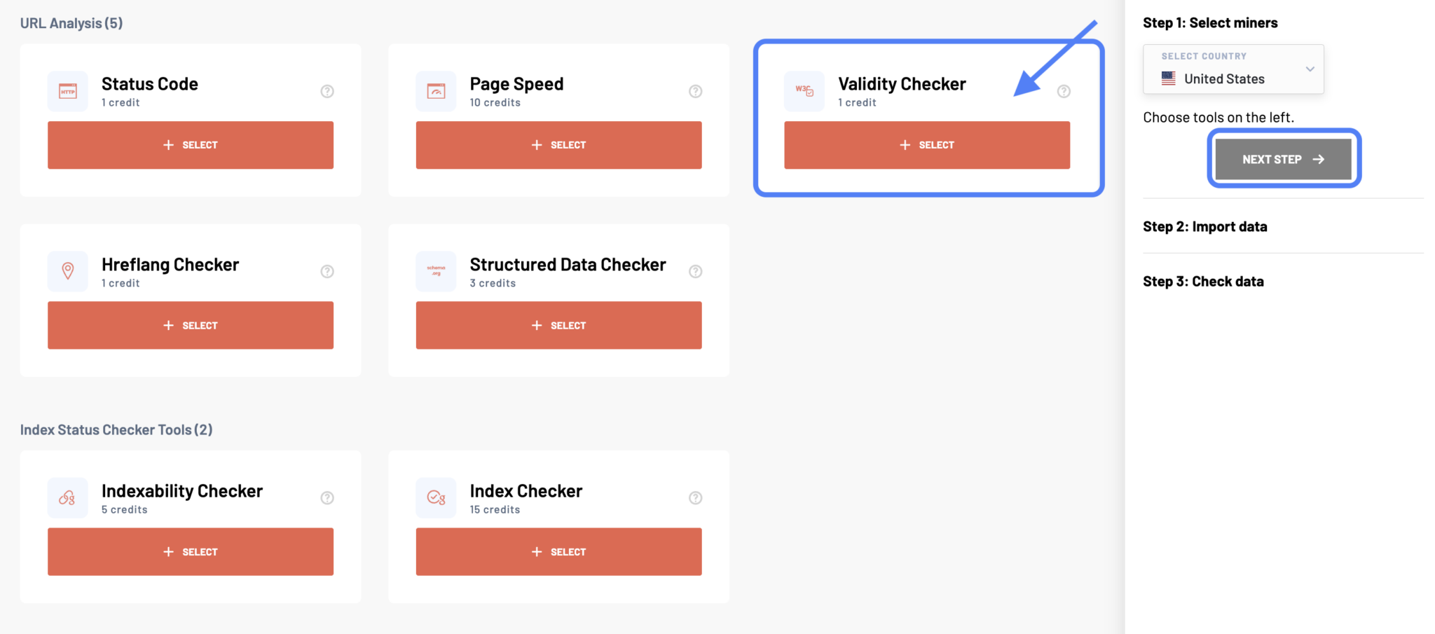Open the Page Speed help question mark
Viewport: 1435px width, 634px height.
[695, 91]
